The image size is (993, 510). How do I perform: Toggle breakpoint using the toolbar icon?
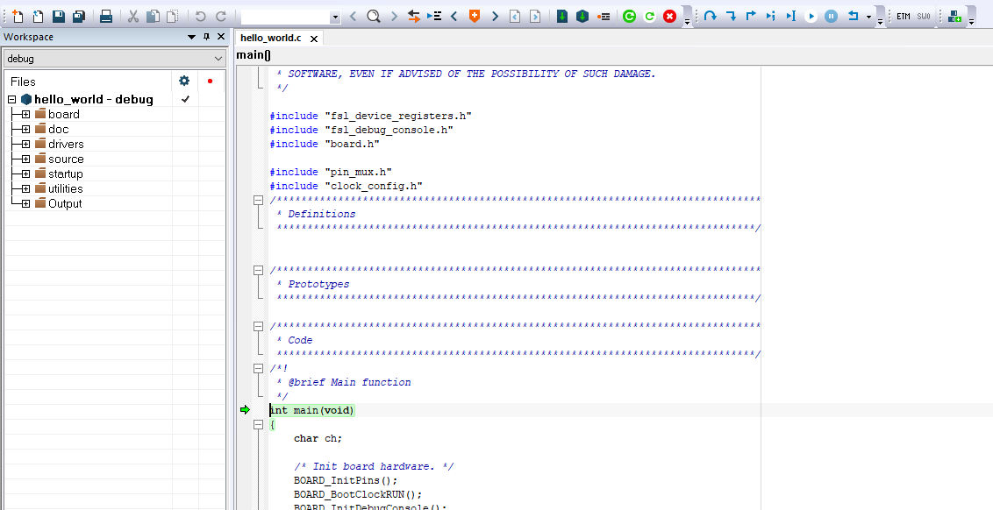point(603,17)
